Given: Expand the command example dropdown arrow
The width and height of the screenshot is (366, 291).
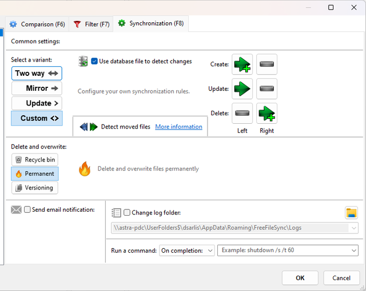Looking at the screenshot, I should (x=353, y=250).
